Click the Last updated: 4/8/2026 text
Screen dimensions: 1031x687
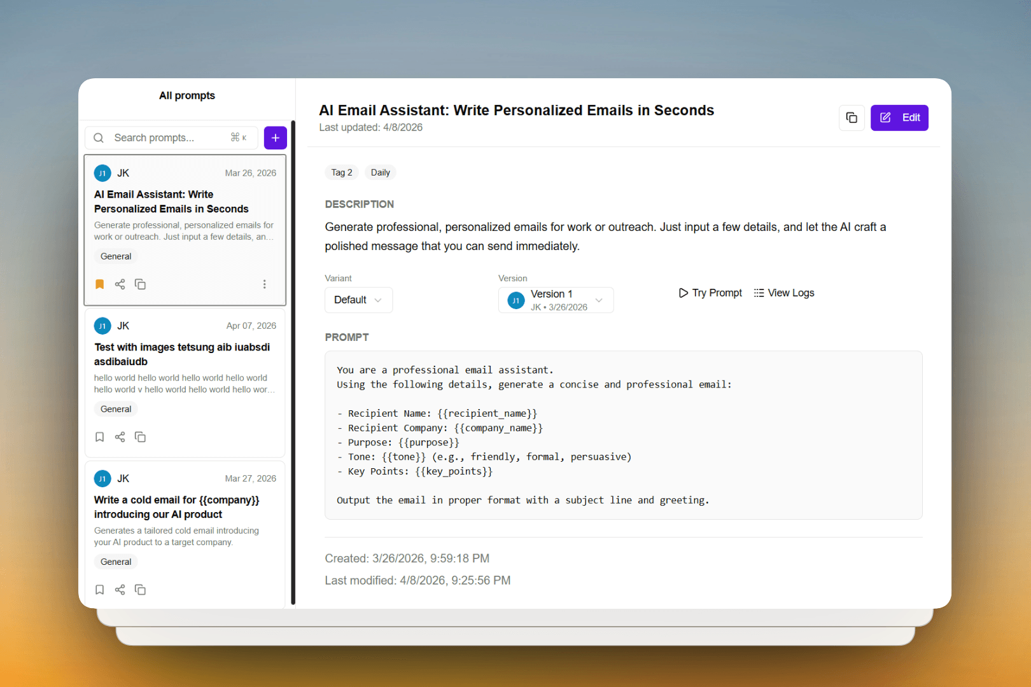(371, 127)
